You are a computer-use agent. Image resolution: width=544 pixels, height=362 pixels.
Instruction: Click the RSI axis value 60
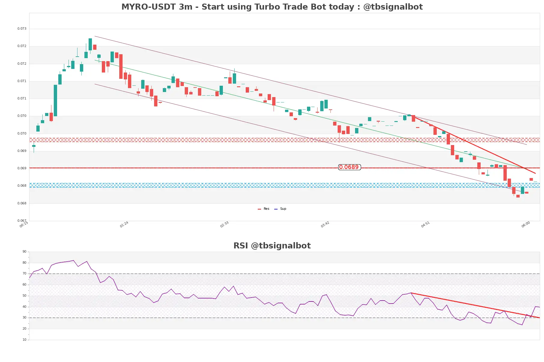(24, 284)
